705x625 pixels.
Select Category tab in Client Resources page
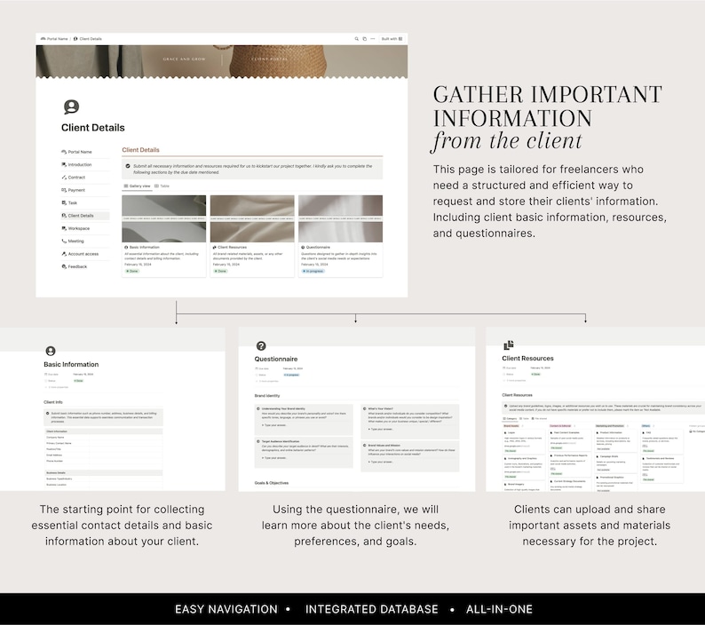click(x=510, y=419)
